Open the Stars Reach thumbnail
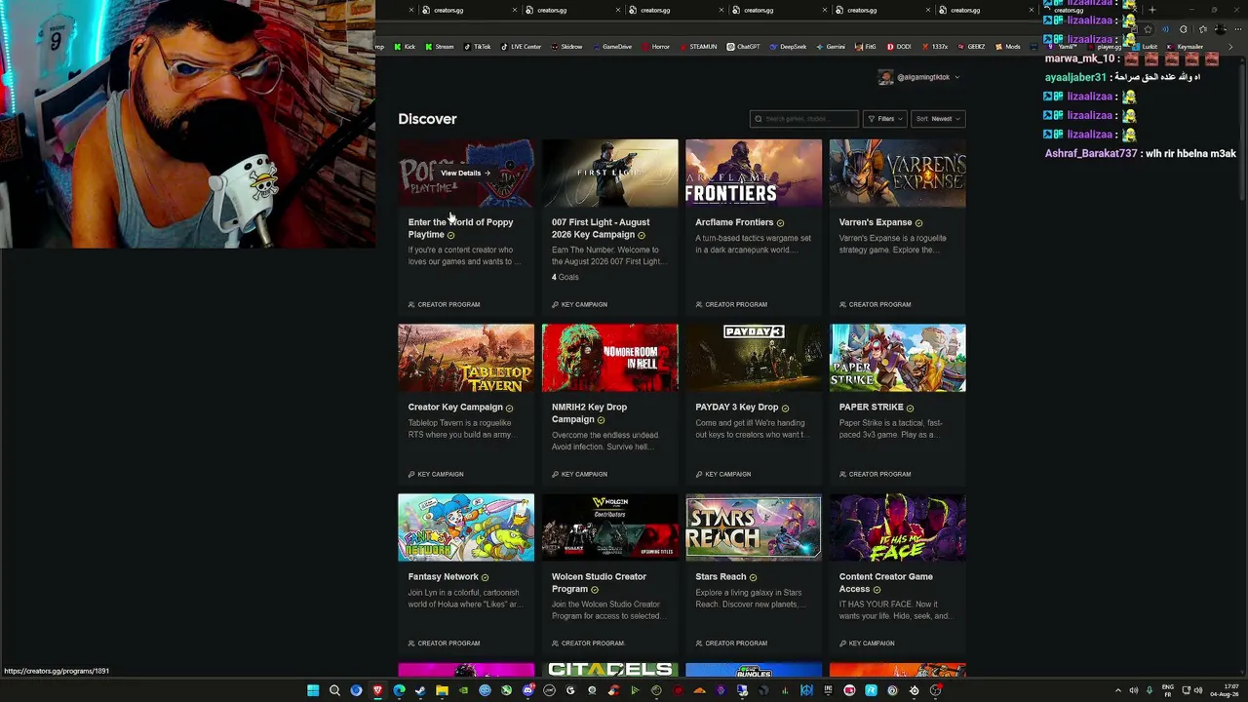1248x702 pixels. pos(754,527)
